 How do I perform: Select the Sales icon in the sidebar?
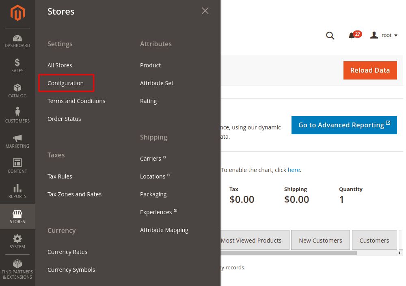coord(17,66)
